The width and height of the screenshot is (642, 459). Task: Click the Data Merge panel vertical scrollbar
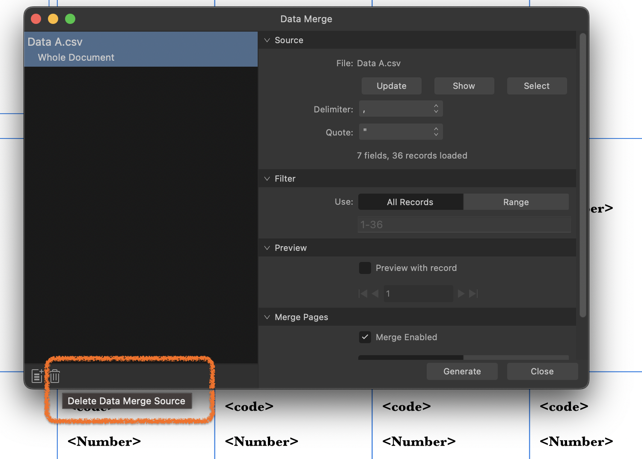pyautogui.click(x=583, y=175)
